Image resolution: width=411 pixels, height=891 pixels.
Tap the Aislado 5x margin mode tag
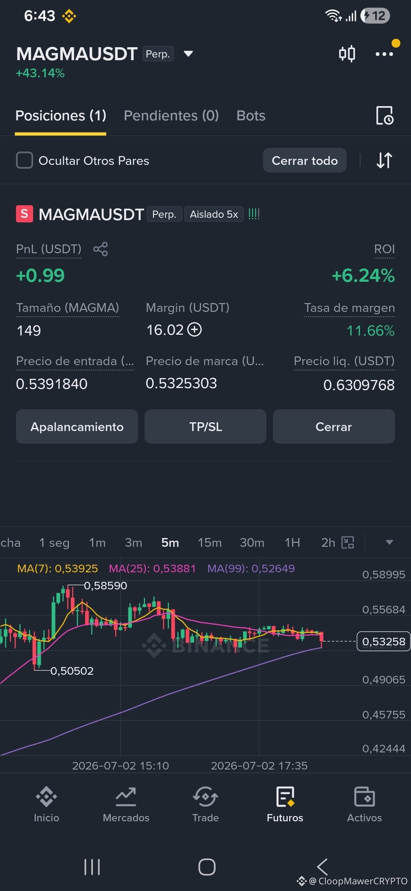214,214
